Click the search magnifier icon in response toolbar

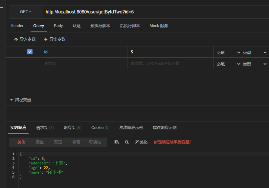[x=127, y=142]
